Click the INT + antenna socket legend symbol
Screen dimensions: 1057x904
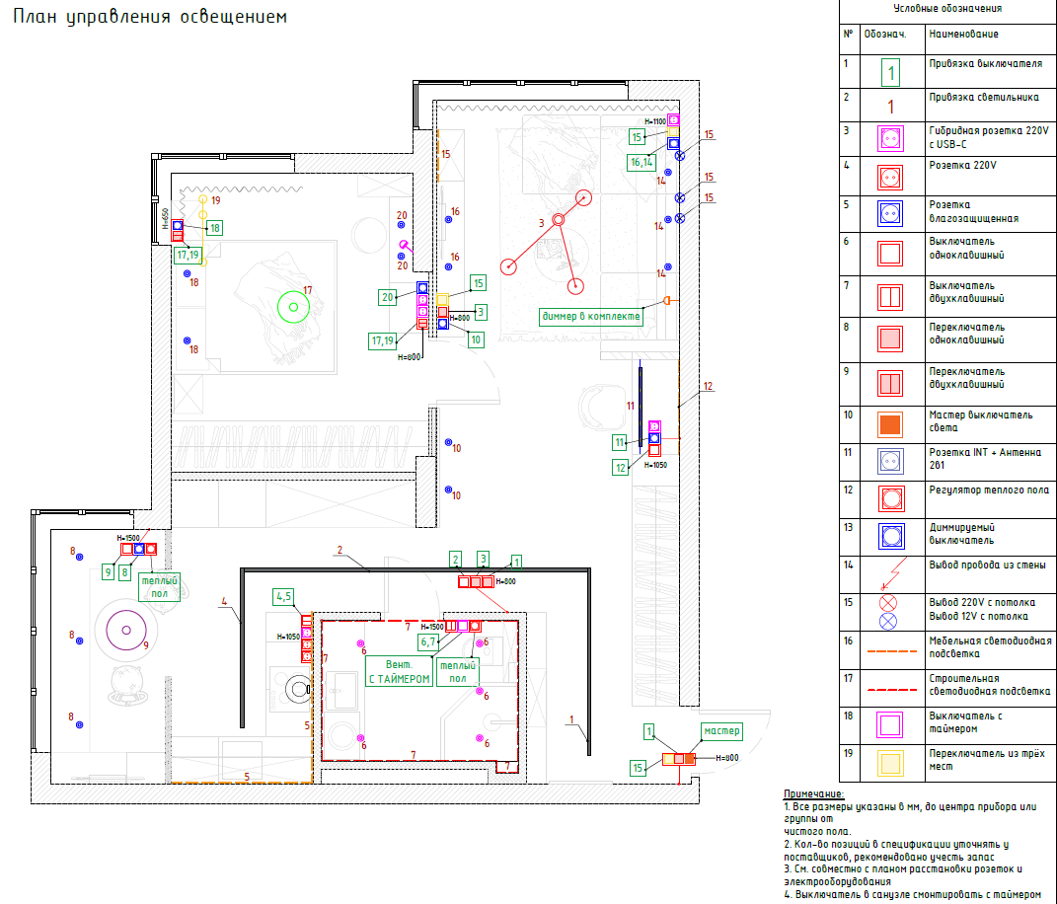pos(890,462)
